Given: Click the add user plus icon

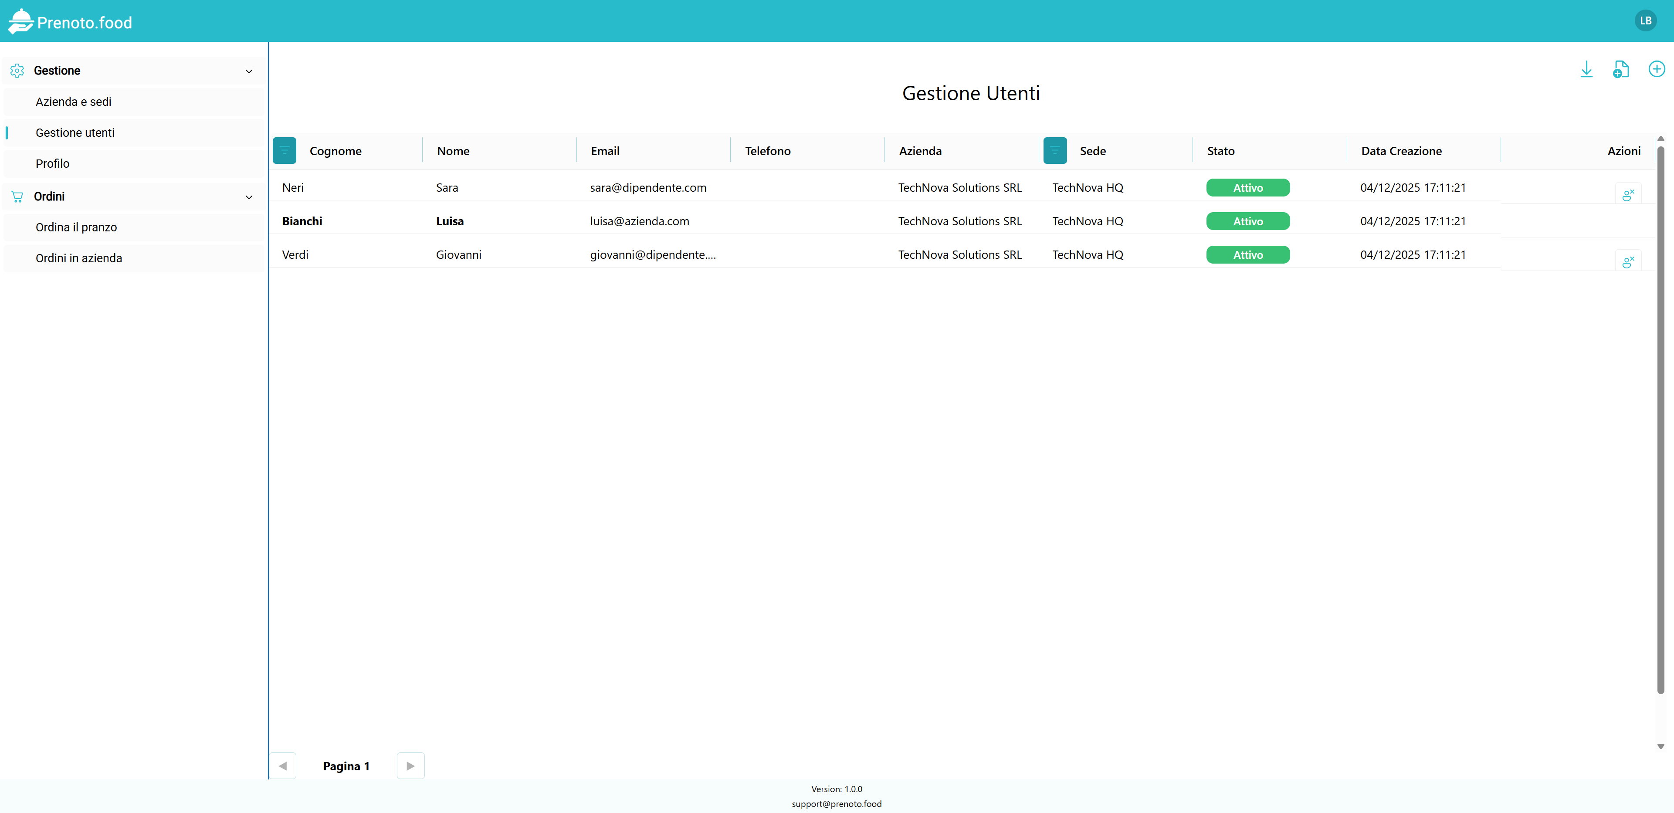Looking at the screenshot, I should pos(1657,69).
